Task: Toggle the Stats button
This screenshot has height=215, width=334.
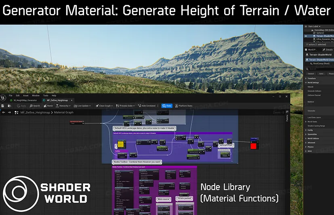Action: click(167, 106)
